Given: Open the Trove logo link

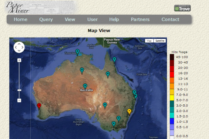Looking at the screenshot, I should coord(182,8).
